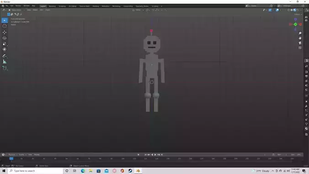Click the red X axis on navigation gizmo
309x174 pixels.
click(300, 24)
